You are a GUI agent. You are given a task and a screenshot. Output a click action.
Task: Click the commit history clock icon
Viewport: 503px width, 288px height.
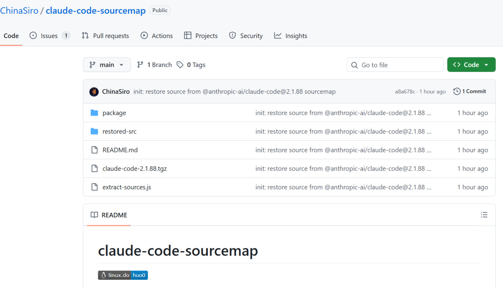pos(457,92)
